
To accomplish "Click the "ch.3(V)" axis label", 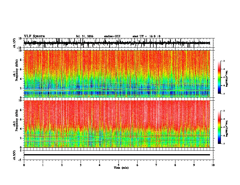I will click(x=15, y=155).
